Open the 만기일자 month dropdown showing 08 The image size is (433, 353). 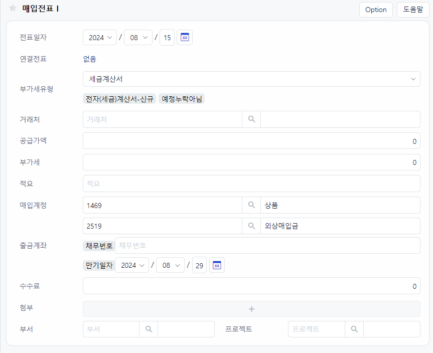point(171,265)
